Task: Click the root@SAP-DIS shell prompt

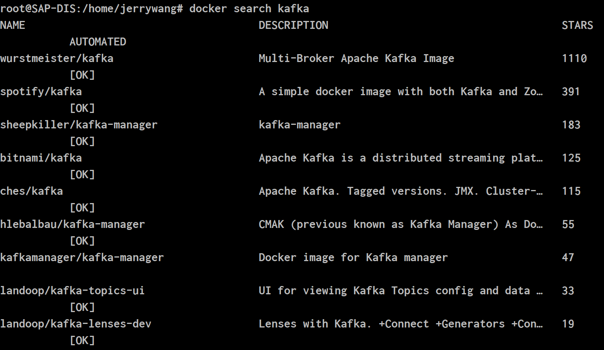Action: tap(92, 9)
